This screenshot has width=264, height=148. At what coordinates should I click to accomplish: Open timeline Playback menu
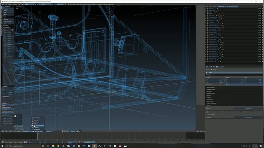pos(21,142)
